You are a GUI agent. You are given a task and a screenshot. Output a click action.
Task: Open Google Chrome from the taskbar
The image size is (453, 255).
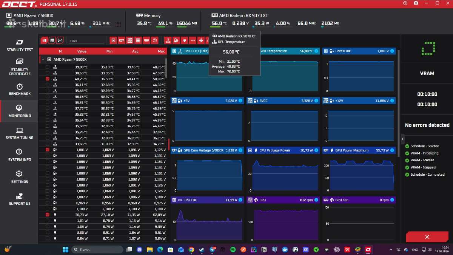(x=192, y=249)
